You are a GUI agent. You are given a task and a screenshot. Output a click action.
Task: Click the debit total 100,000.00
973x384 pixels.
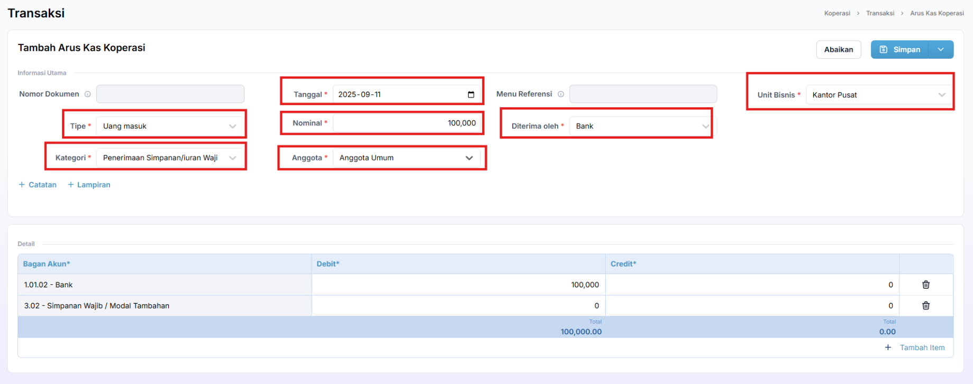pyautogui.click(x=581, y=332)
